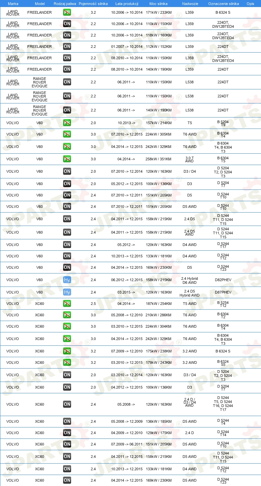The height and width of the screenshot is (486, 261).
Task: Click the 2.4 D / D3 / D4 AWD body cell
Action: 189,402
